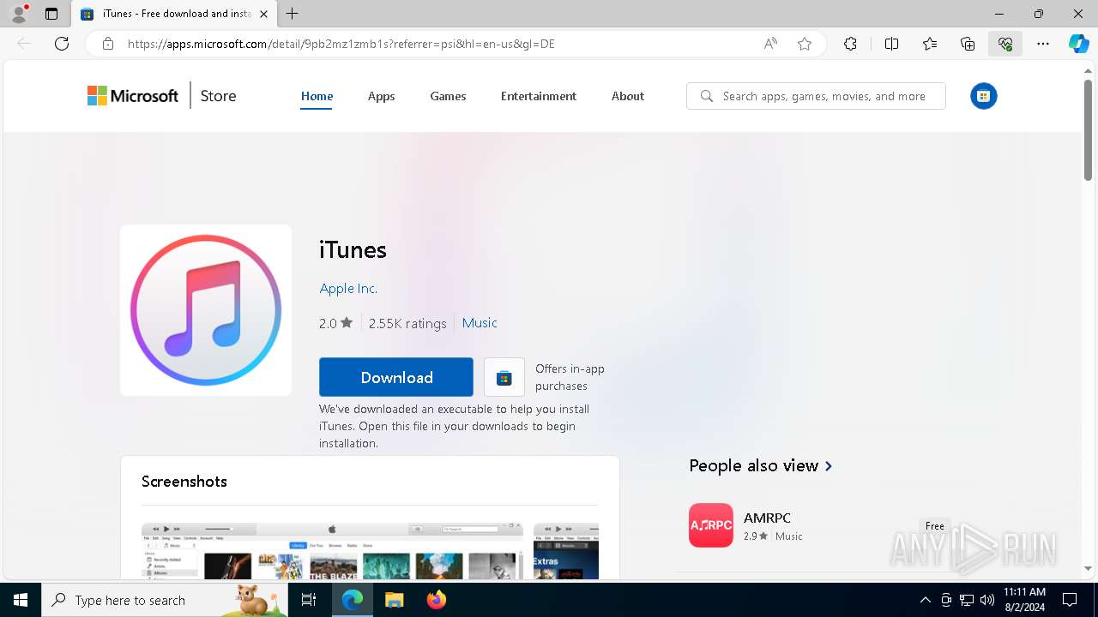The width and height of the screenshot is (1098, 617).
Task: Open the Windows Start menu
Action: [21, 600]
